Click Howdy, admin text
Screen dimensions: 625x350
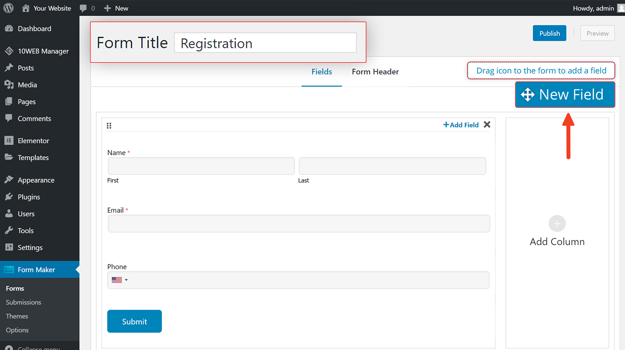[593, 8]
